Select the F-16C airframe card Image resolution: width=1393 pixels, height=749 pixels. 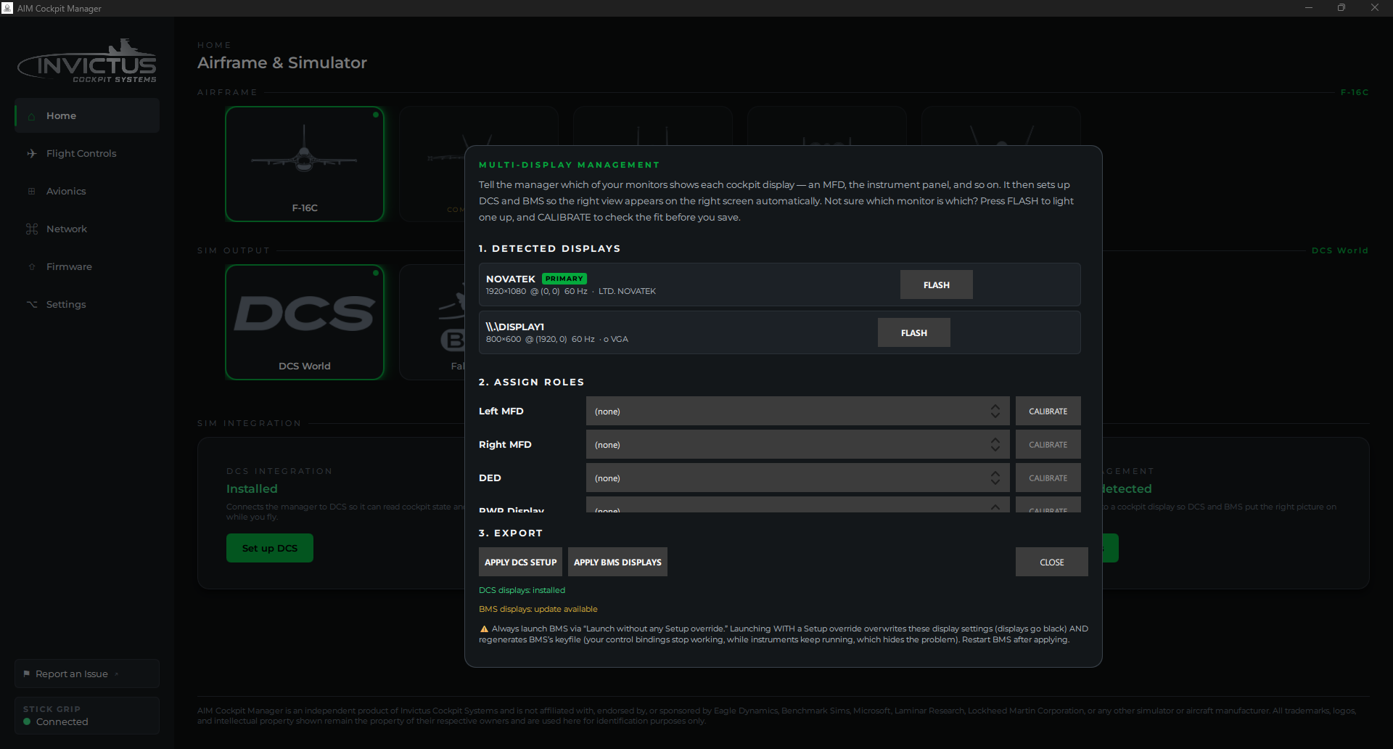pos(305,164)
